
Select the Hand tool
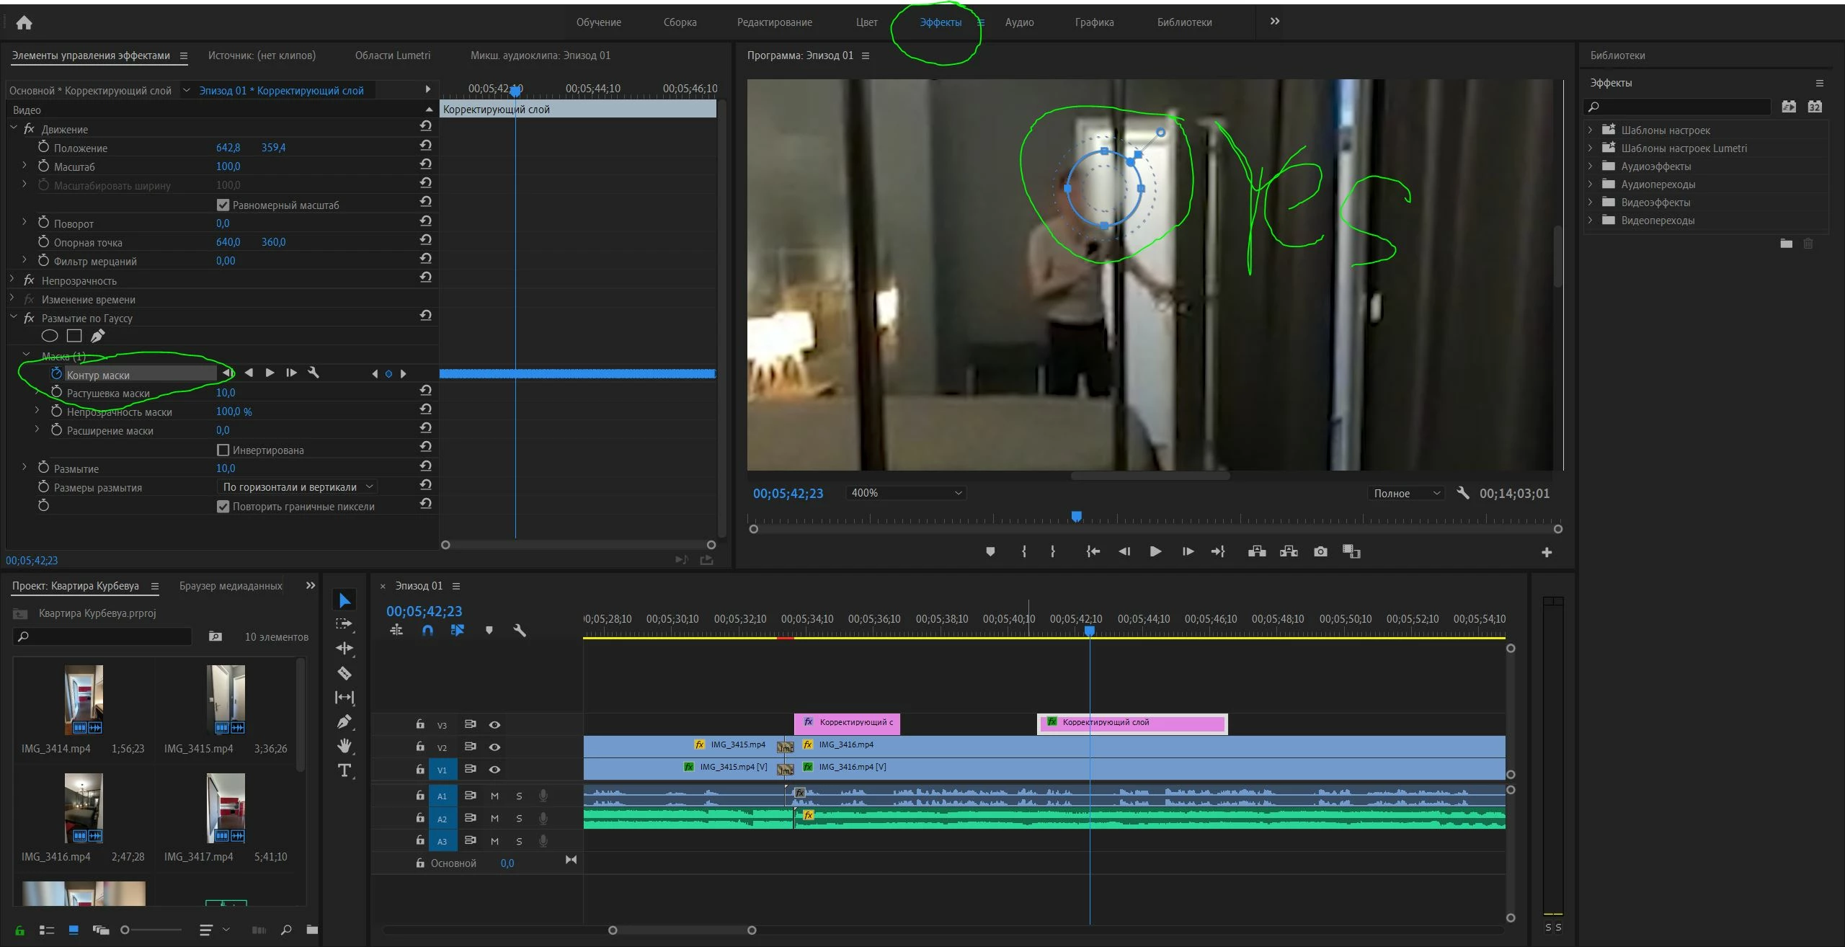344,745
